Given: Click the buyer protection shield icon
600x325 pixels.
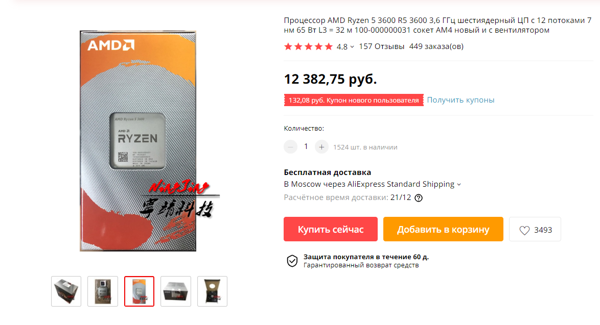Looking at the screenshot, I should 292,261.
